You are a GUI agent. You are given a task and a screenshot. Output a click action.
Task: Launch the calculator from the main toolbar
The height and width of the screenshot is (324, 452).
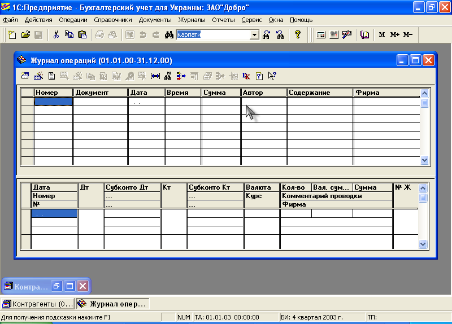click(x=321, y=35)
